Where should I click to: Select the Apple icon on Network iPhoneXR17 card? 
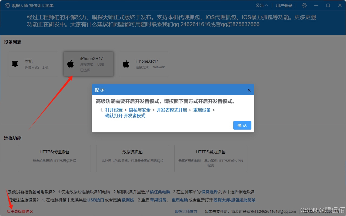[x=126, y=64]
